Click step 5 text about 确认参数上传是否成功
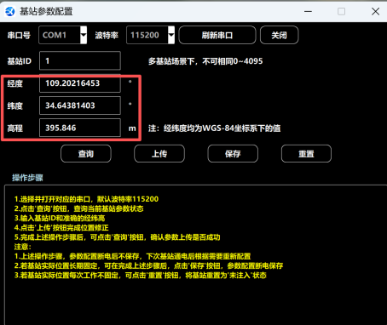 coord(117,237)
